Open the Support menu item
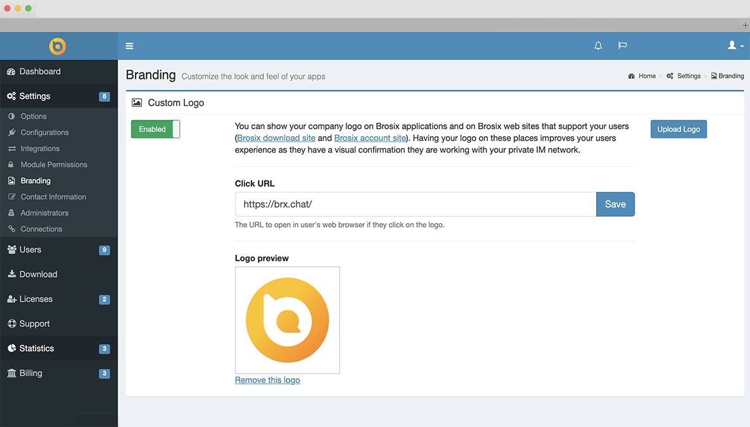The height and width of the screenshot is (427, 750). point(59,324)
